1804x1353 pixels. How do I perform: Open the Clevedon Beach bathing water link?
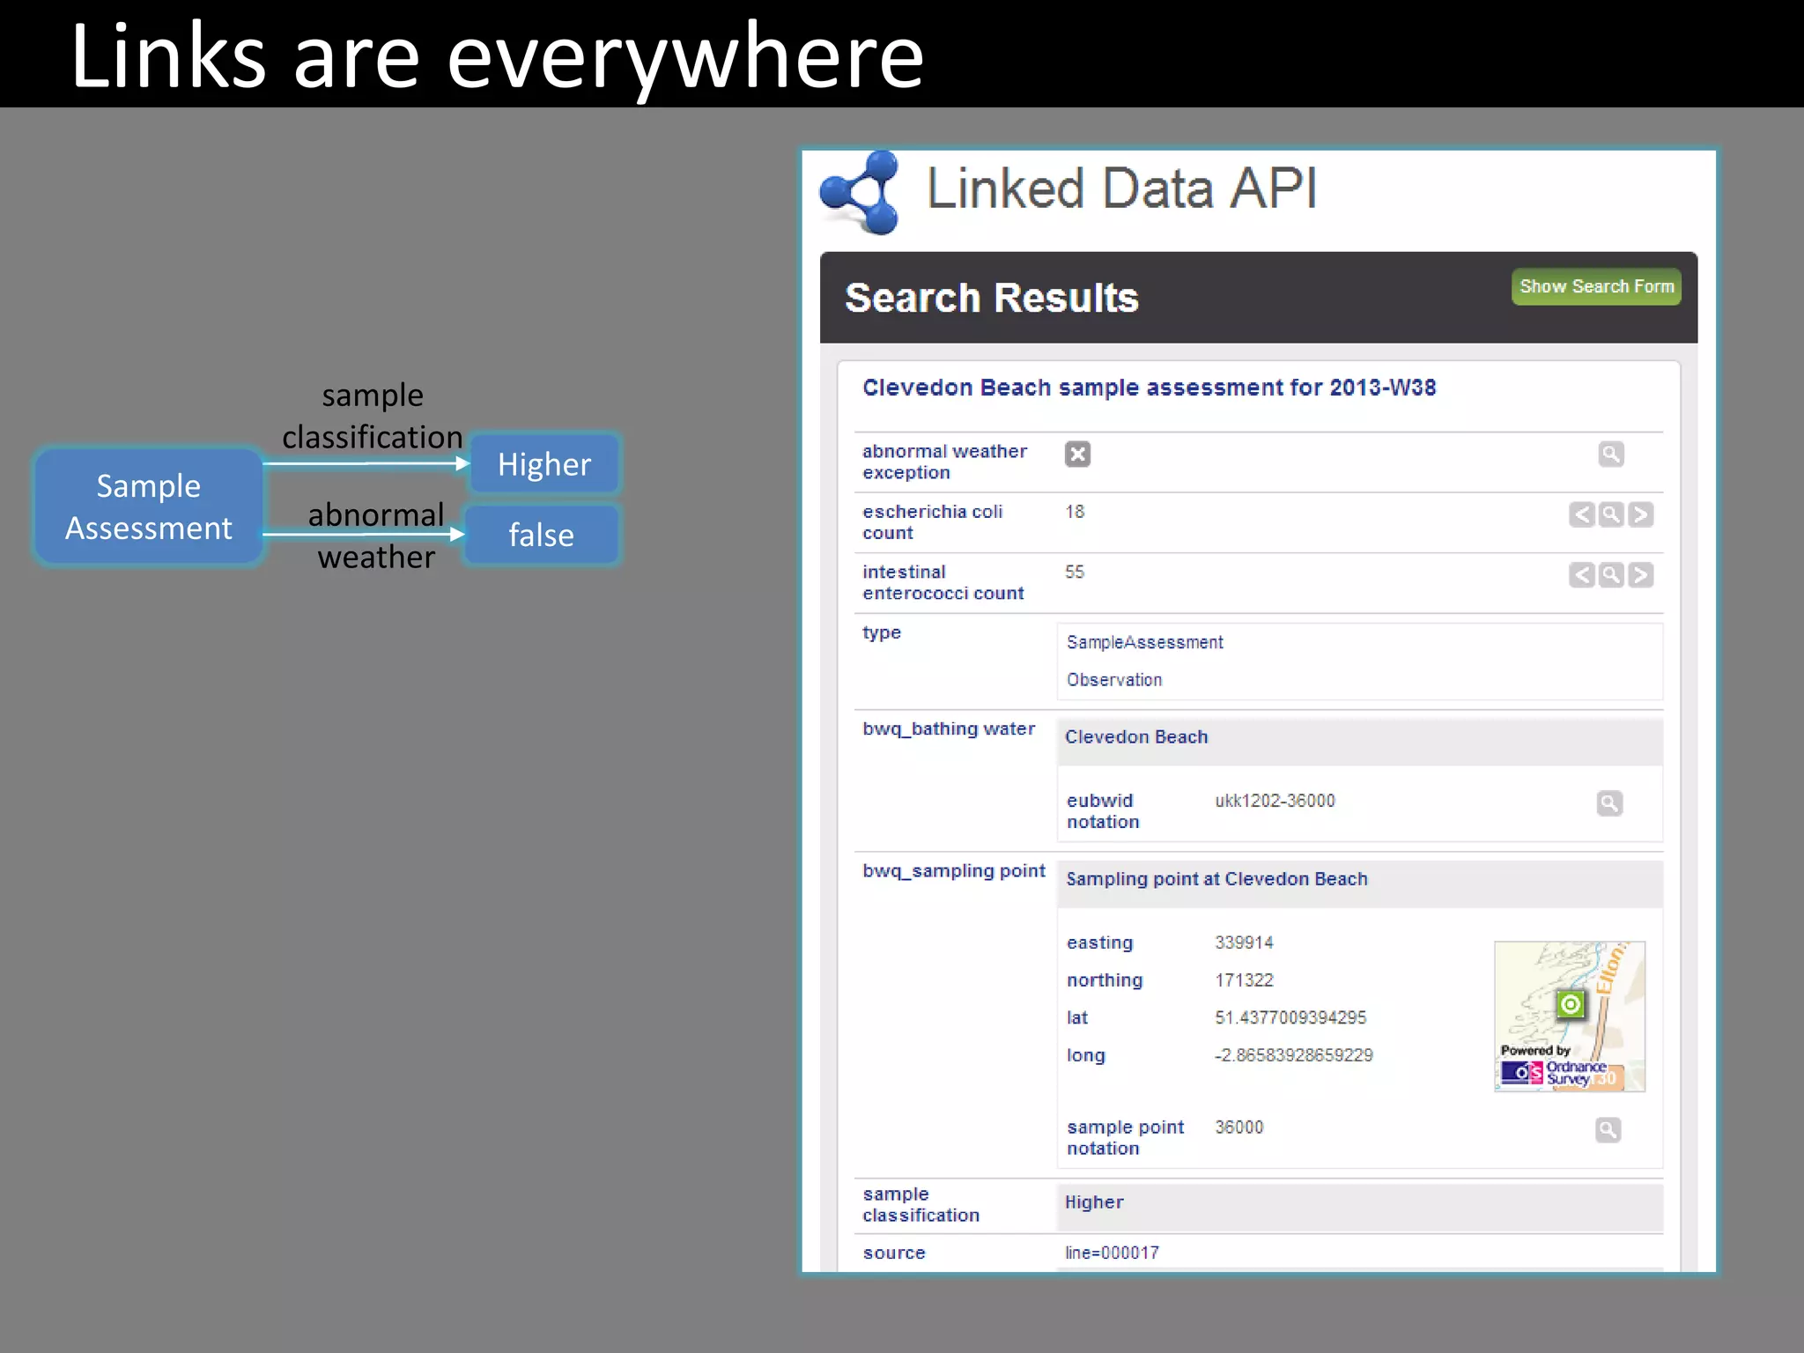(x=1136, y=736)
